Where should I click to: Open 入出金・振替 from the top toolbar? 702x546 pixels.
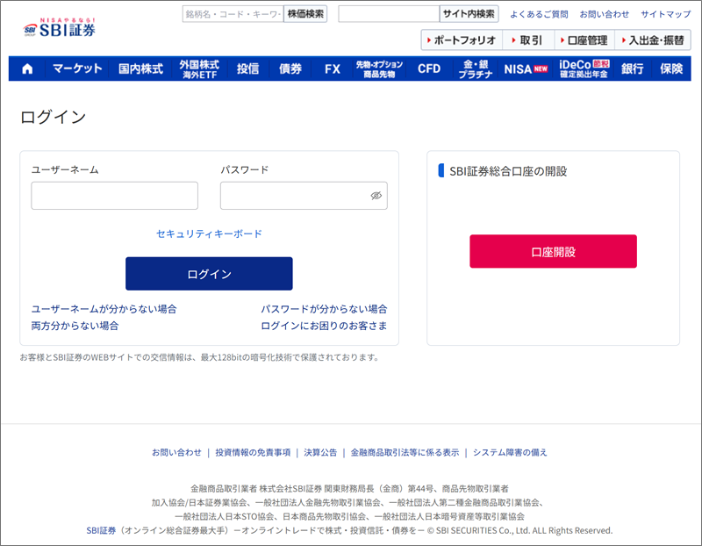[653, 40]
